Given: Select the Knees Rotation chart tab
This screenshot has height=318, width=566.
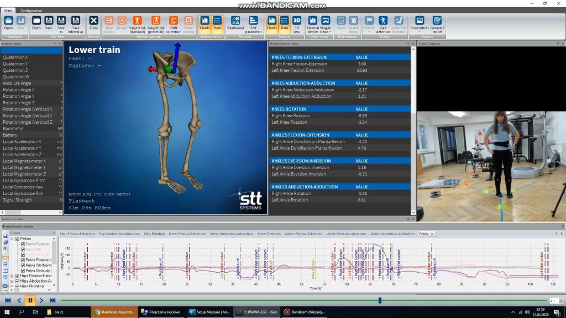Looking at the screenshot, I should [x=269, y=234].
